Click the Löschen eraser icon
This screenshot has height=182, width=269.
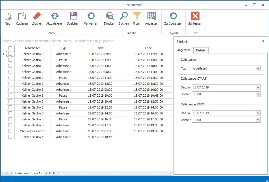pos(37,17)
